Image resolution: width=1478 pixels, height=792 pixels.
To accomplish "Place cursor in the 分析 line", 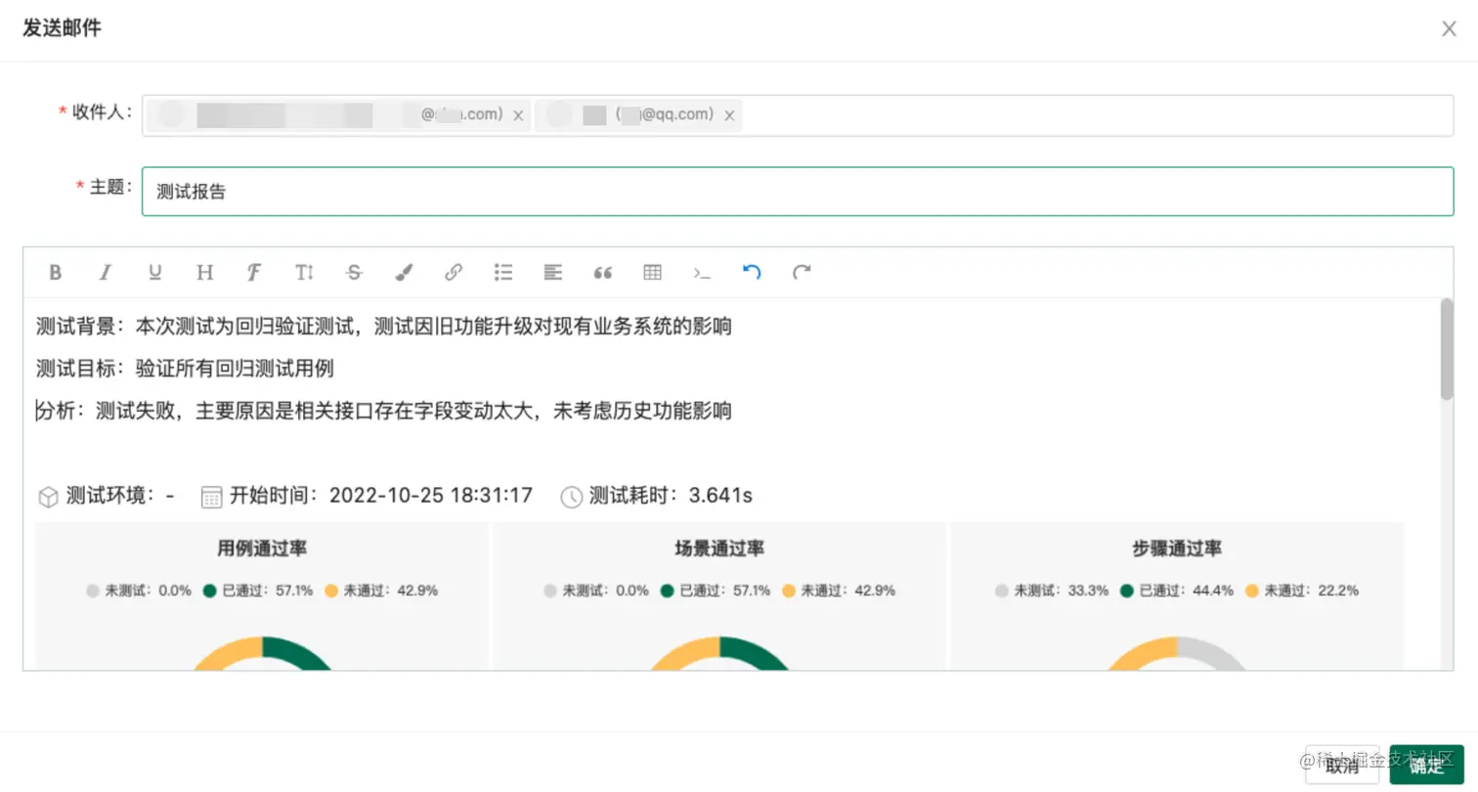I will click(x=384, y=412).
